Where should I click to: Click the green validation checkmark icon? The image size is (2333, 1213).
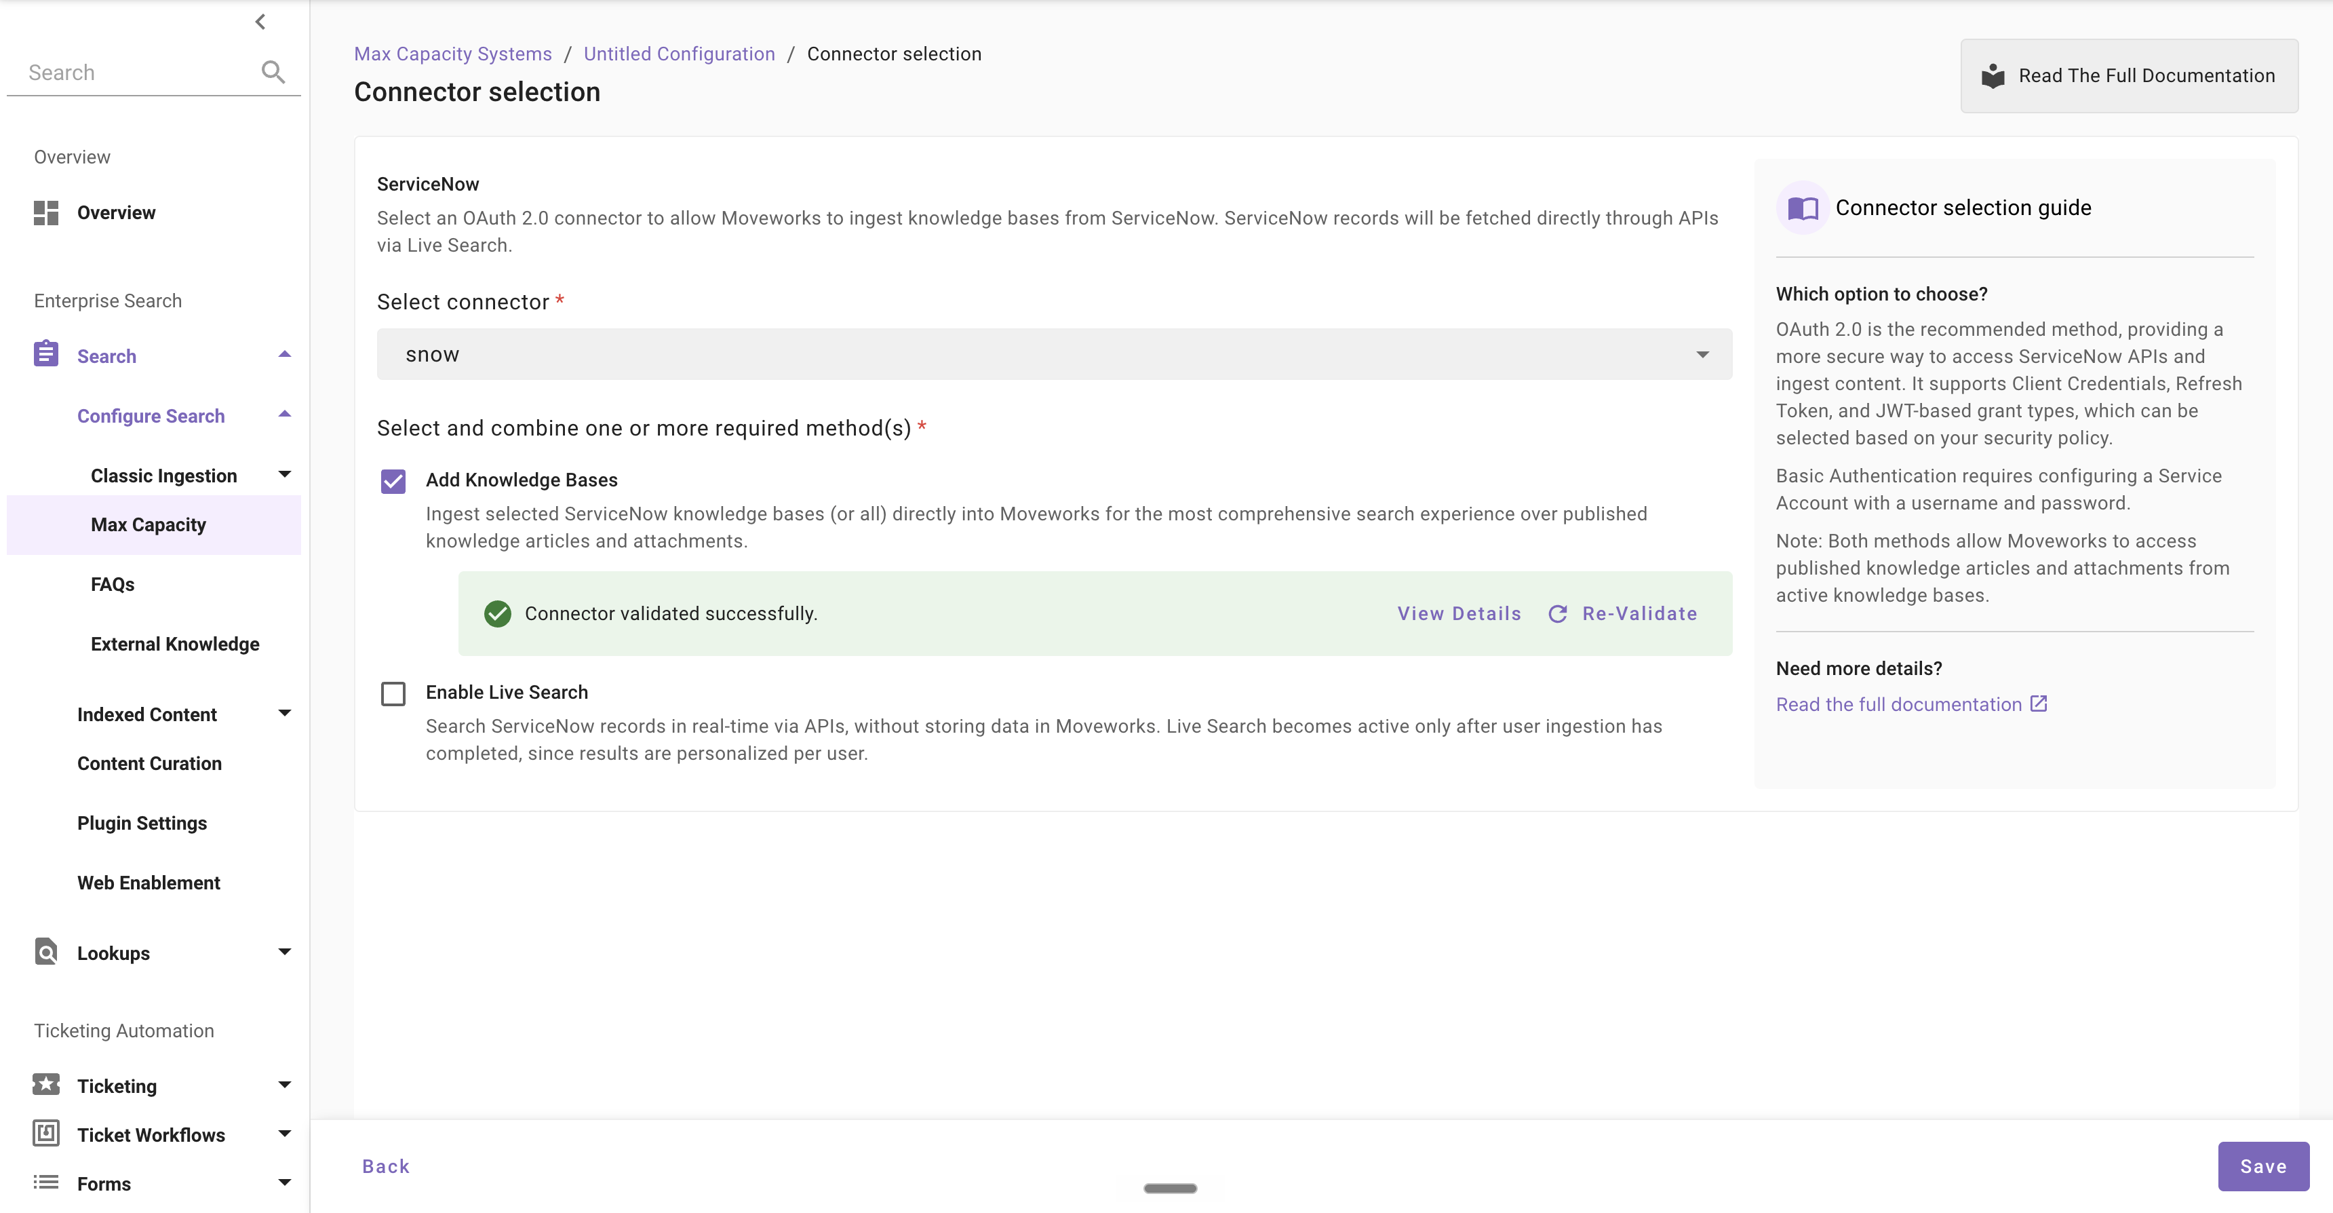pyautogui.click(x=497, y=613)
